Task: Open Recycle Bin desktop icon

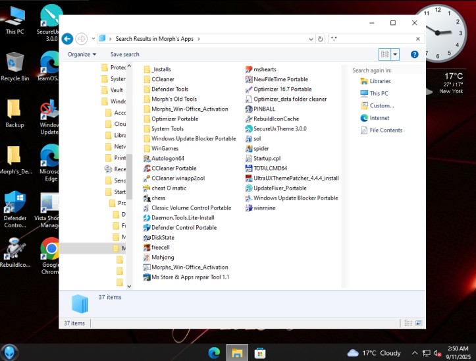Action: point(15,67)
